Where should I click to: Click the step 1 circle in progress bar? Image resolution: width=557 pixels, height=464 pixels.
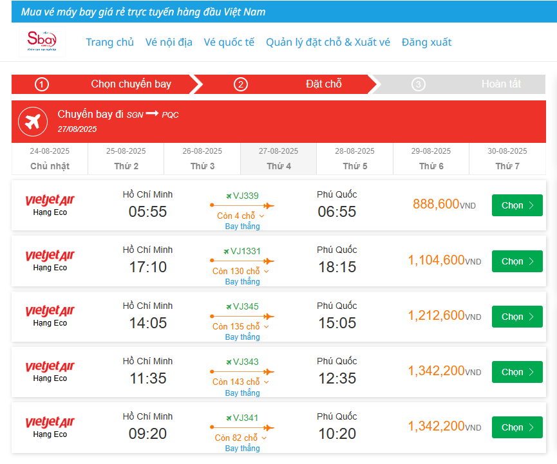[42, 84]
